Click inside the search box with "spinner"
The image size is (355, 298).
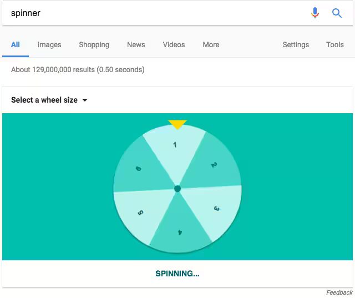[x=155, y=13]
